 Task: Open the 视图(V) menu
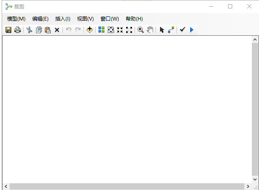point(85,19)
